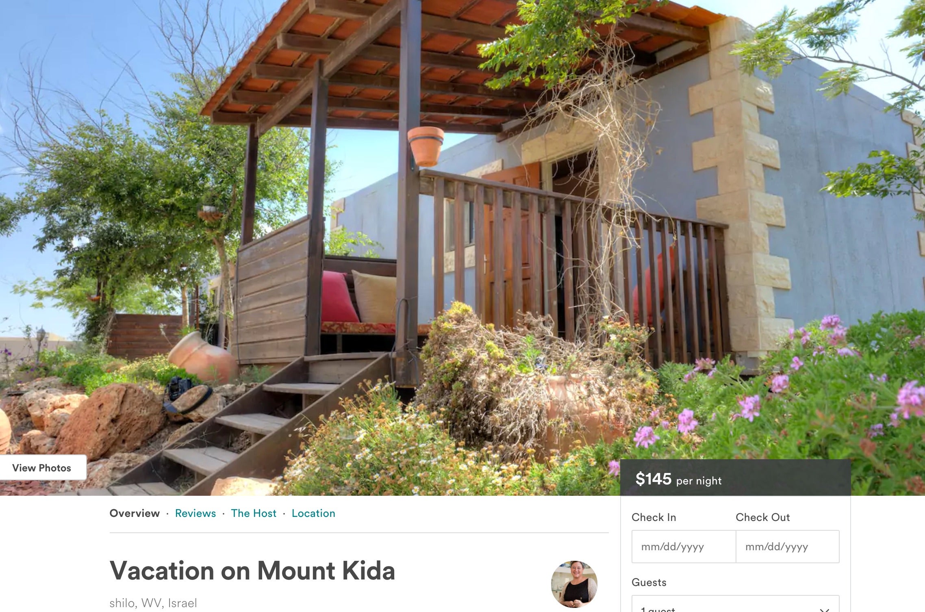Open the View Photos gallery button
Viewport: 925px width, 612px height.
pyautogui.click(x=42, y=468)
